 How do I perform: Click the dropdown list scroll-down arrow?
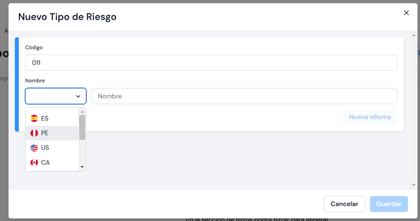pos(82,167)
